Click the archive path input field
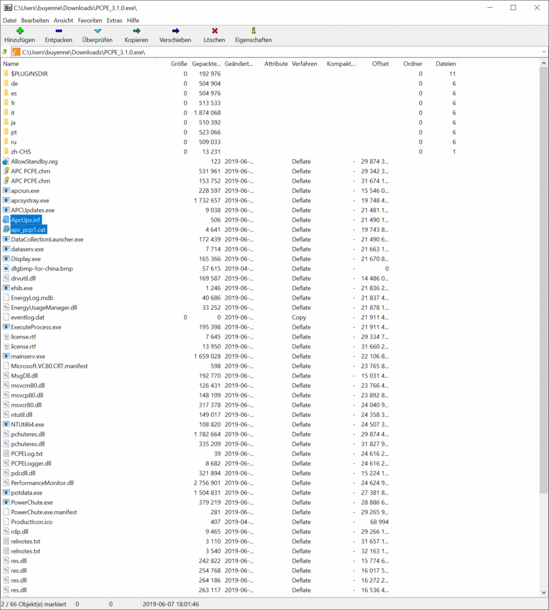This screenshot has height=610, width=549. point(274,52)
